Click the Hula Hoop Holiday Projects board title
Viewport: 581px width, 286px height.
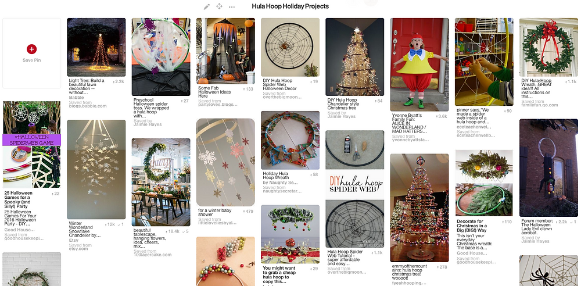tap(290, 6)
